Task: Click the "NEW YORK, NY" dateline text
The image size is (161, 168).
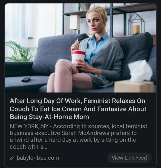Action: [x=29, y=126]
